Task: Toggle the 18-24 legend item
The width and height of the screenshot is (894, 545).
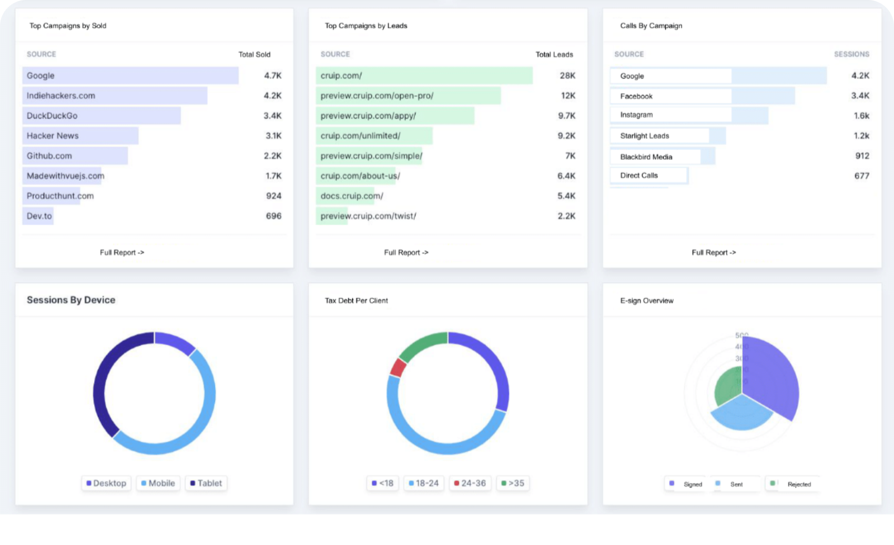Action: point(423,483)
